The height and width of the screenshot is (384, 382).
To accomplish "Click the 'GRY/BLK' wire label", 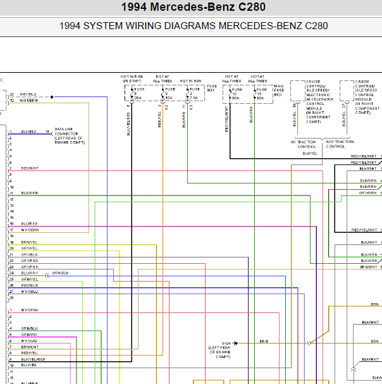I will click(x=29, y=254).
